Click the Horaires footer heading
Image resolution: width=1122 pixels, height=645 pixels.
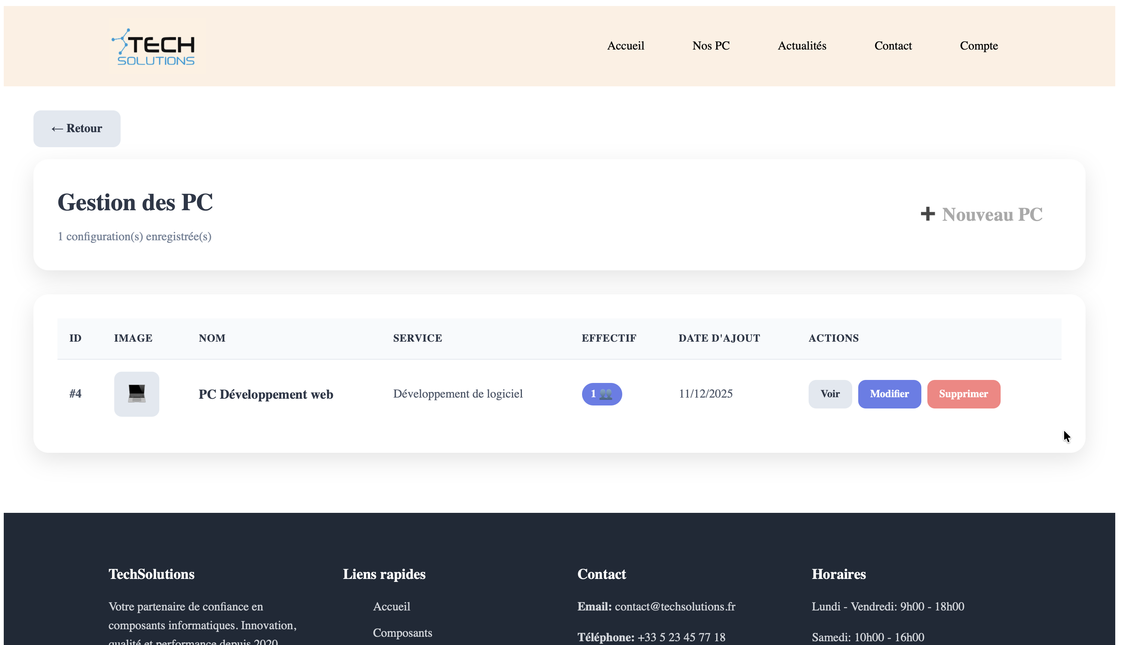839,574
